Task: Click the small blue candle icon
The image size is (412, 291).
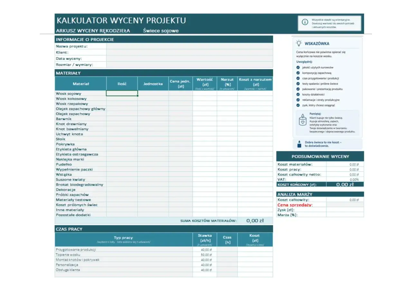Action: 299,144
